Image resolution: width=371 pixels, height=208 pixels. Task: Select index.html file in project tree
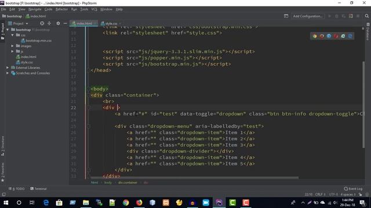[26, 57]
